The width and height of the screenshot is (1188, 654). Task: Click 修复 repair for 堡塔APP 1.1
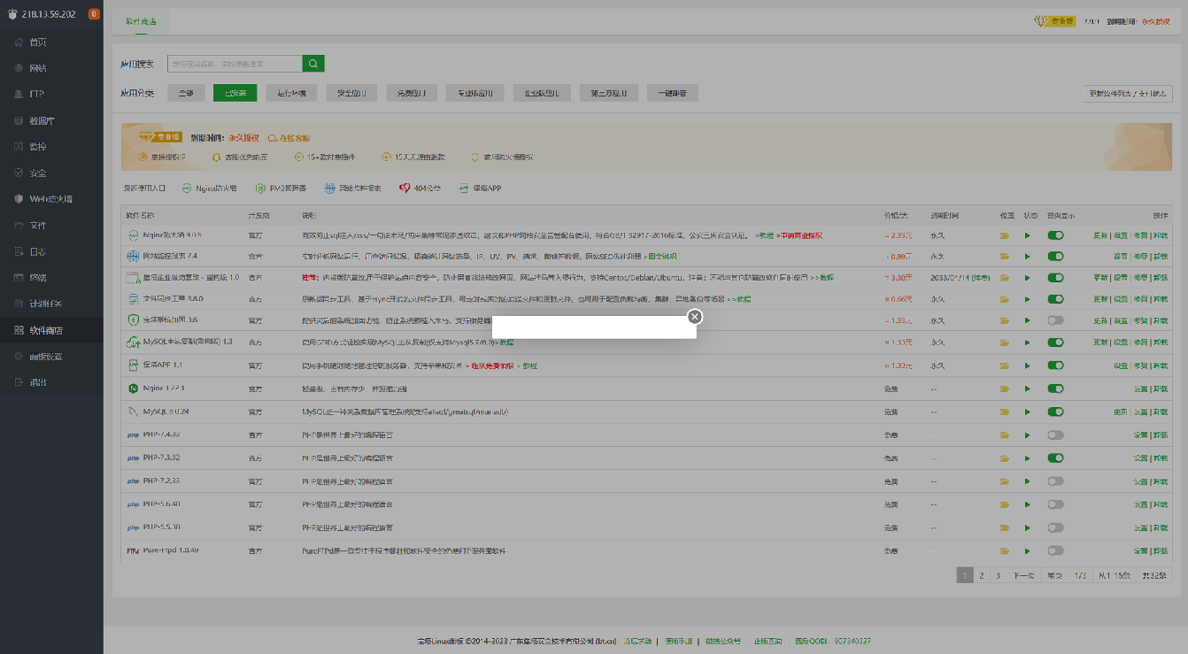point(1140,365)
